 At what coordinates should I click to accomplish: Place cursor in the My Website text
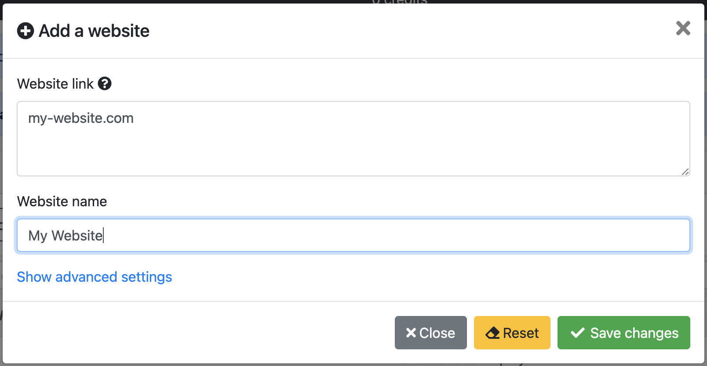66,236
